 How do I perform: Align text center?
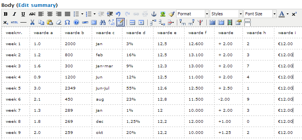pyautogui.click(x=50, y=14)
